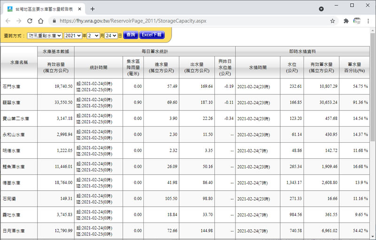Open the month dropdown showing 2

tap(93, 36)
